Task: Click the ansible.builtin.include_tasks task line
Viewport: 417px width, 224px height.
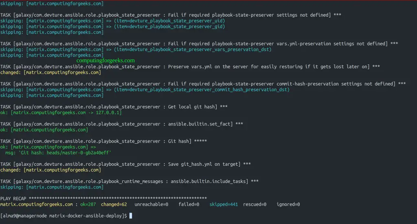Action: coord(129,181)
